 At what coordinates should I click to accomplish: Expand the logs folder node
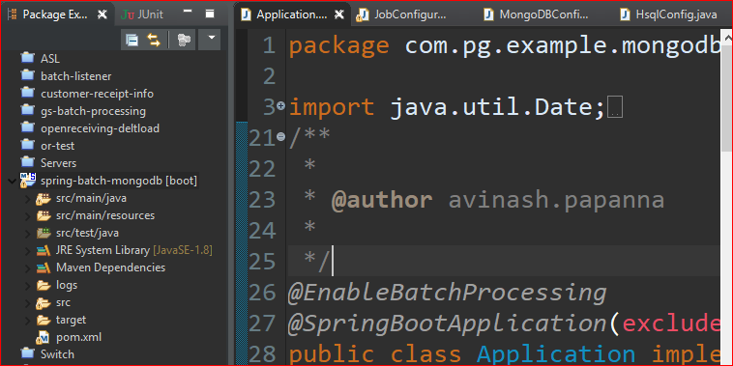click(x=28, y=285)
